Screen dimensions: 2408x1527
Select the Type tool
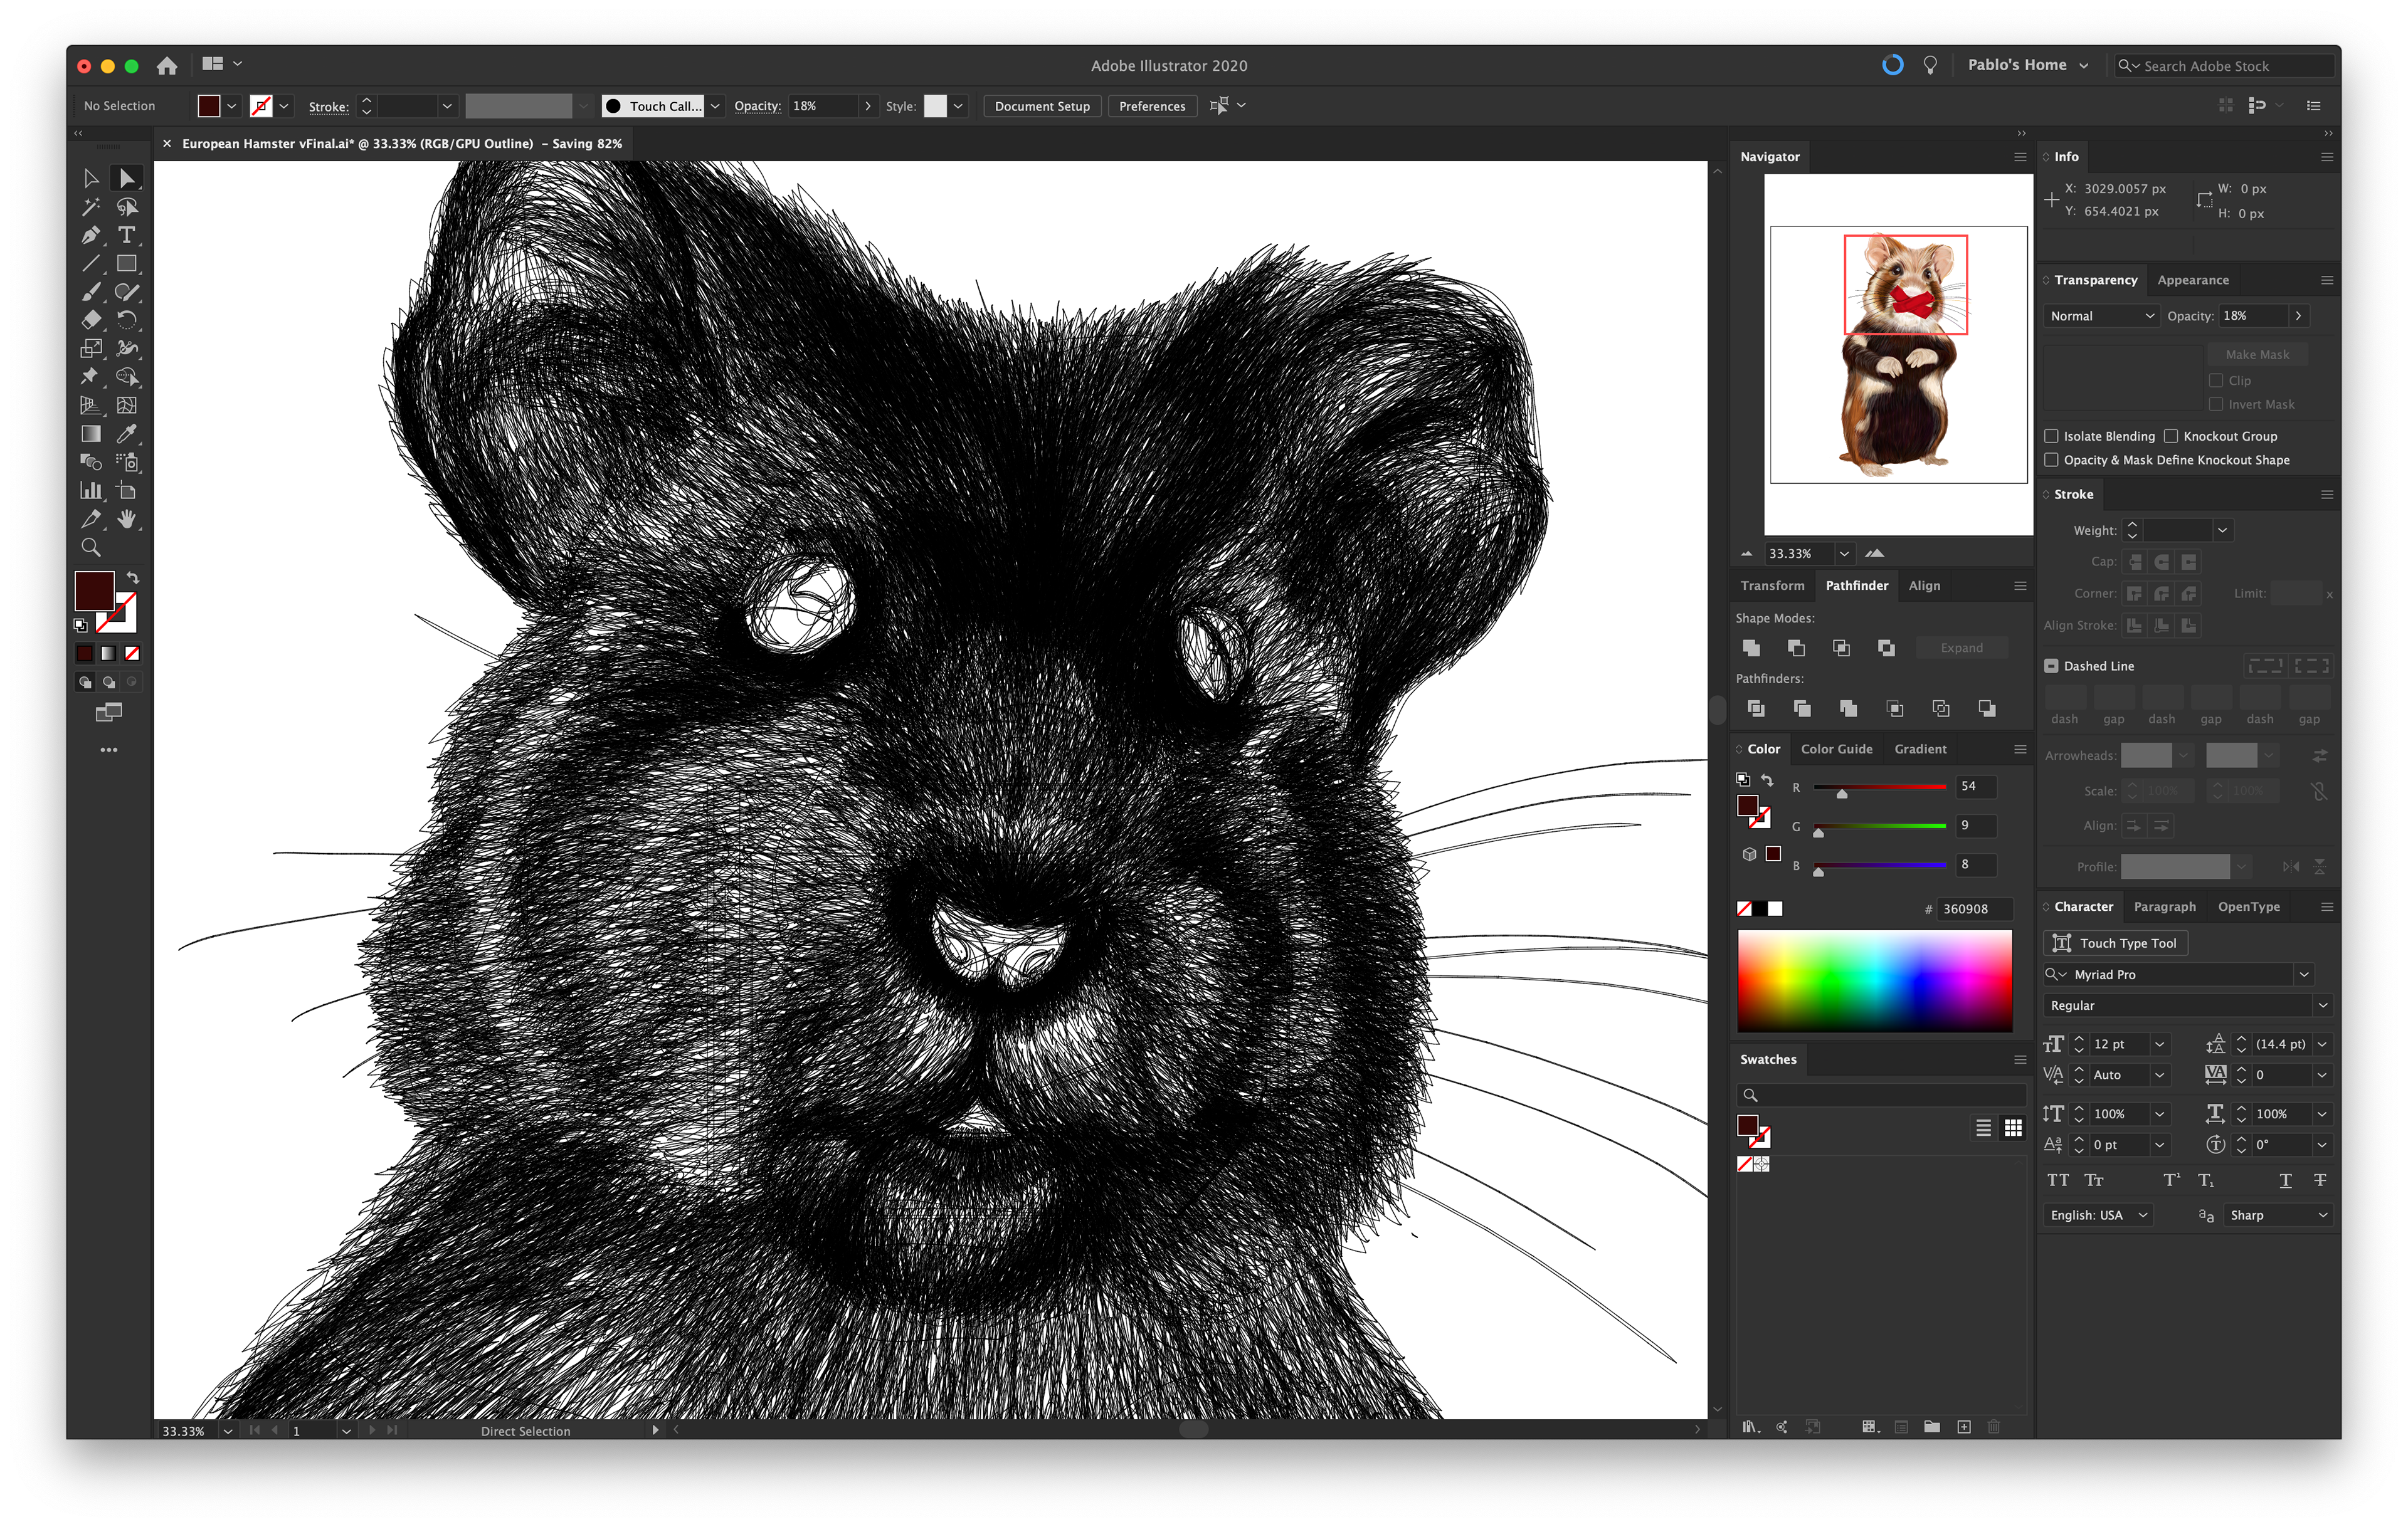(127, 236)
